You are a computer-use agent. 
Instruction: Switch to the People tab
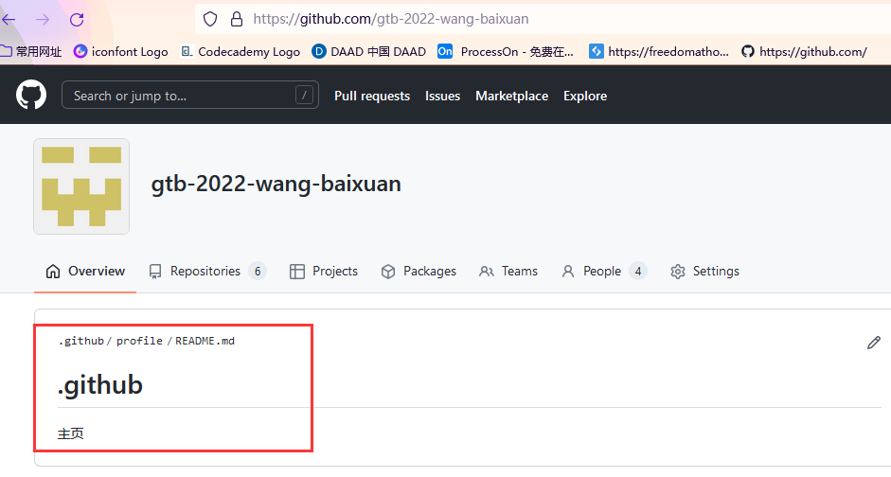pyautogui.click(x=604, y=272)
